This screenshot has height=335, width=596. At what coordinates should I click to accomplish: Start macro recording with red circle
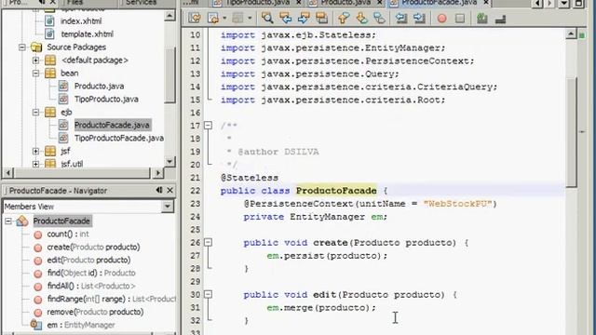click(x=441, y=18)
